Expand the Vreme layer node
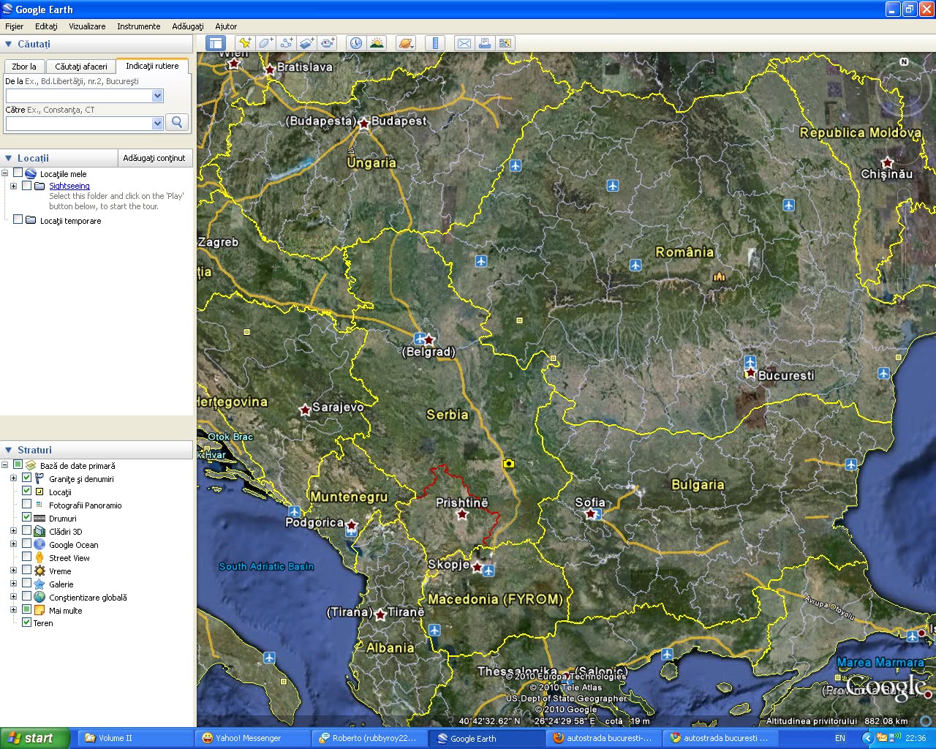The width and height of the screenshot is (936, 749). tap(13, 571)
